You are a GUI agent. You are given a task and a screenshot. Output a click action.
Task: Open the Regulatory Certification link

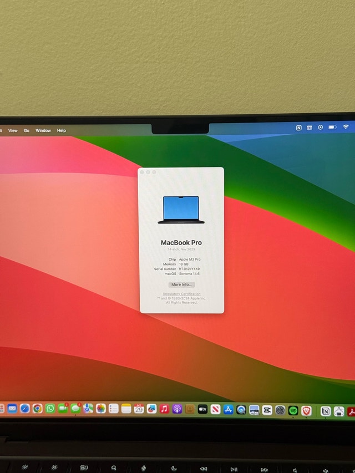click(x=182, y=294)
